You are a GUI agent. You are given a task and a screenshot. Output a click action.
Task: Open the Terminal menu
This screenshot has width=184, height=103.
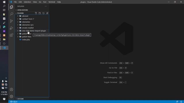(x=52, y=2)
